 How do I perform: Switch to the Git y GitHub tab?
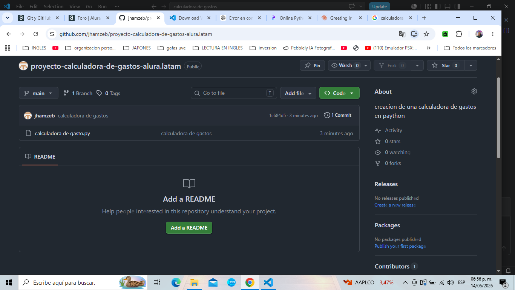click(x=39, y=18)
